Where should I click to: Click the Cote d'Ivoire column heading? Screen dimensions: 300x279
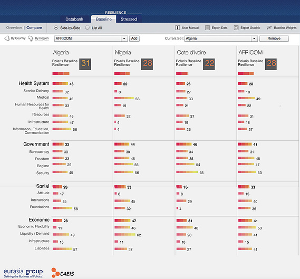tap(191, 52)
